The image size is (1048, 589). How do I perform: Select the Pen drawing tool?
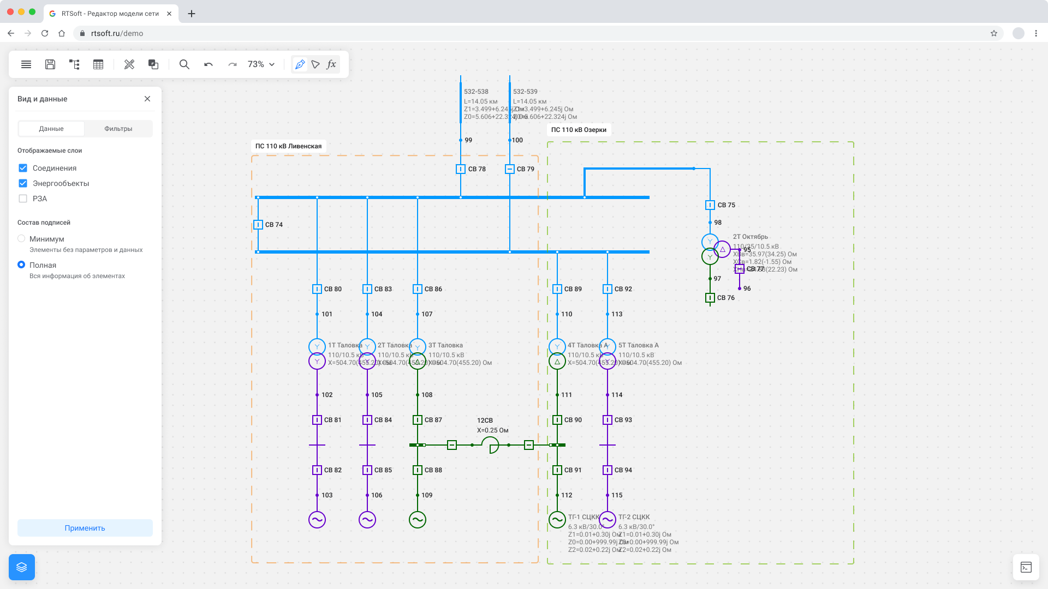click(300, 64)
